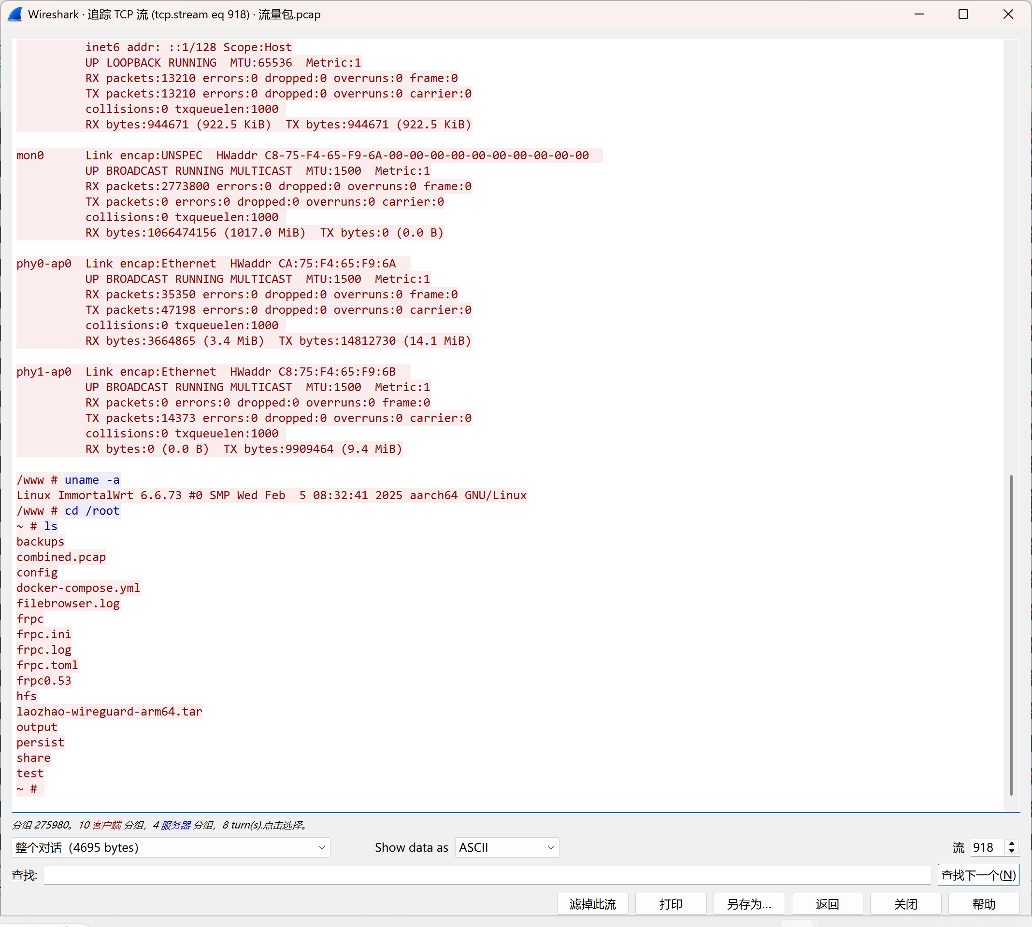
Task: Expand the Show data as ASCII combo box
Action: pos(506,847)
